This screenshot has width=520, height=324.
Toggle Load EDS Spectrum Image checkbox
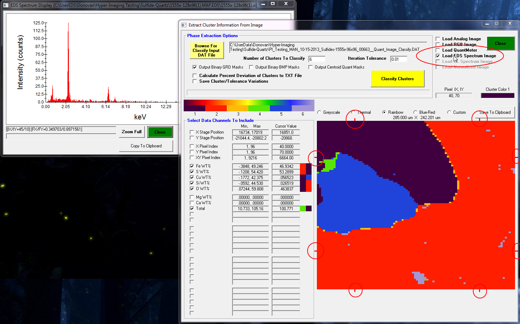pyautogui.click(x=438, y=56)
